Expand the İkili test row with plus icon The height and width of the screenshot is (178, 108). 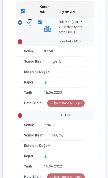click(x=20, y=22)
